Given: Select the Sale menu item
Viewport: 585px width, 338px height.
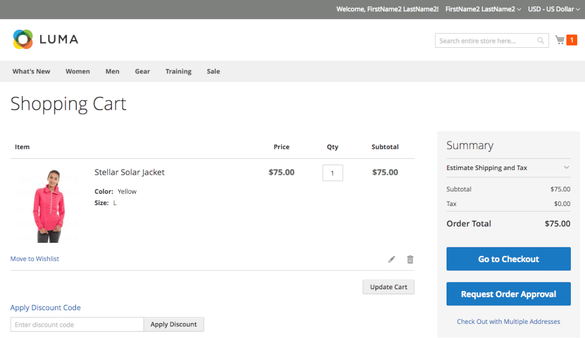Looking at the screenshot, I should coord(213,71).
